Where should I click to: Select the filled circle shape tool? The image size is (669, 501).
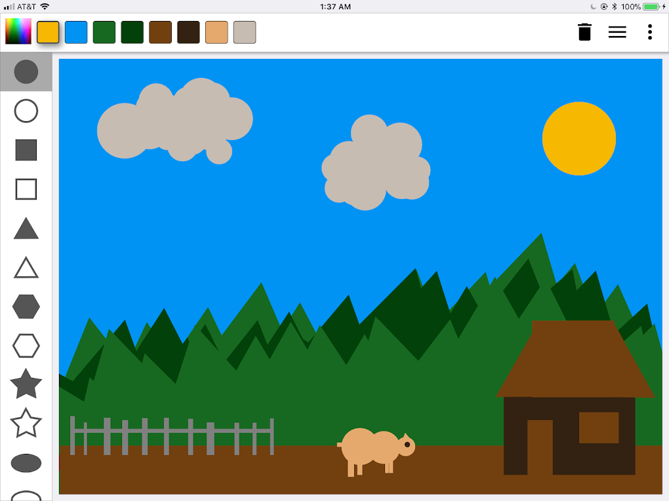point(26,71)
